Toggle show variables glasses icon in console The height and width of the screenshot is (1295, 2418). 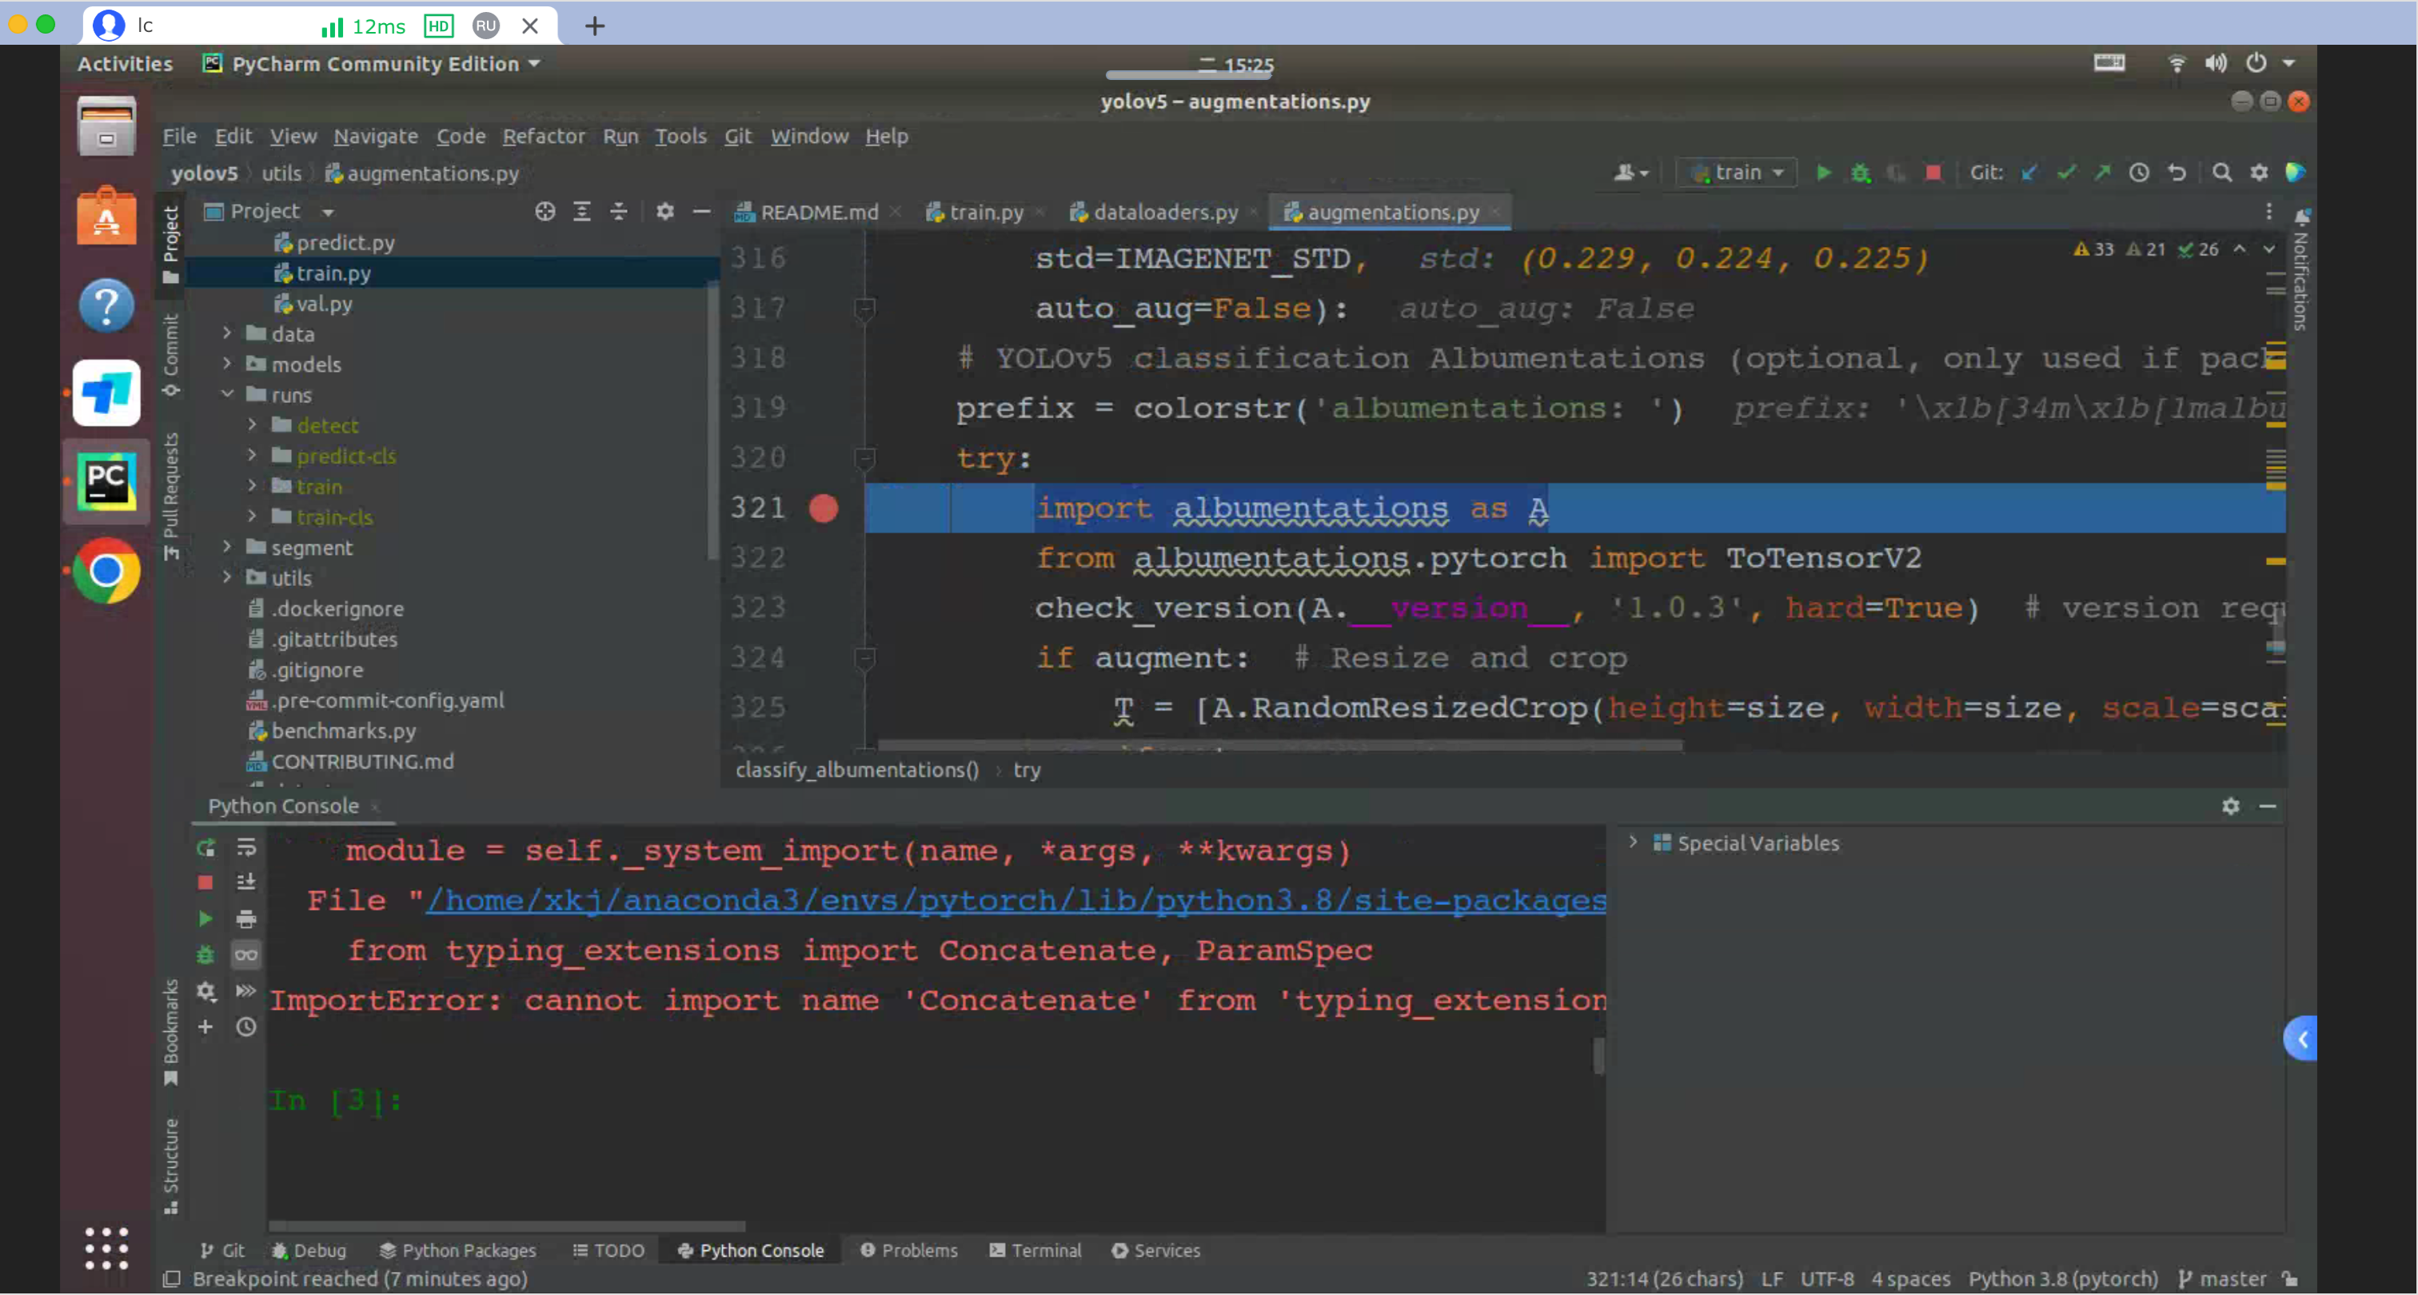click(246, 955)
